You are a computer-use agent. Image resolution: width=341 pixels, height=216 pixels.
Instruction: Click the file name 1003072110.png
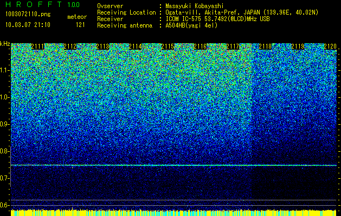click(28, 15)
